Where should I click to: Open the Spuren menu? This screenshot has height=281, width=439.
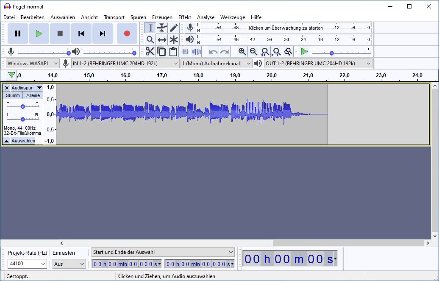[138, 17]
